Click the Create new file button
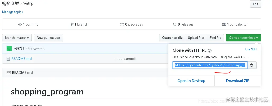272x106 pixels. click(172, 38)
